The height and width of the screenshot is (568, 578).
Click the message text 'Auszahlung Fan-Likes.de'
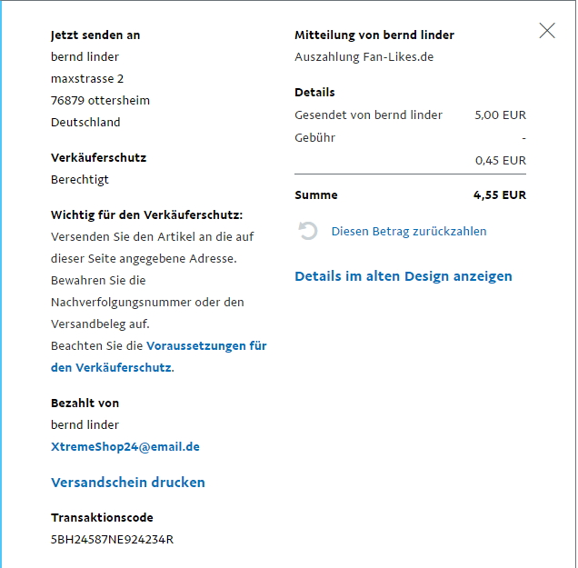[364, 57]
